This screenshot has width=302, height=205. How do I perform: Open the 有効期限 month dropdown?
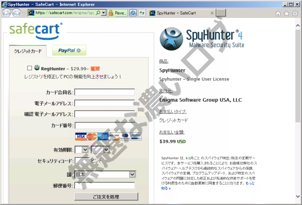point(82,149)
